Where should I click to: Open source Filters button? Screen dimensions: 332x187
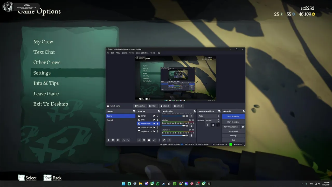153,106
